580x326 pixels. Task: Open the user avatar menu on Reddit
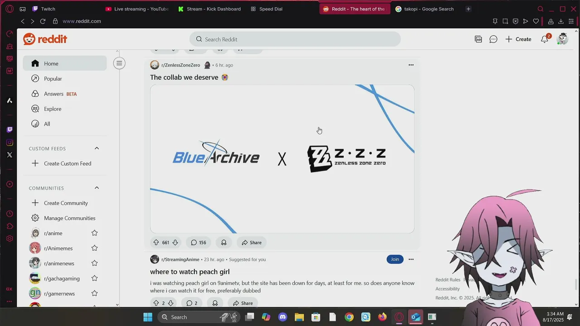(562, 39)
